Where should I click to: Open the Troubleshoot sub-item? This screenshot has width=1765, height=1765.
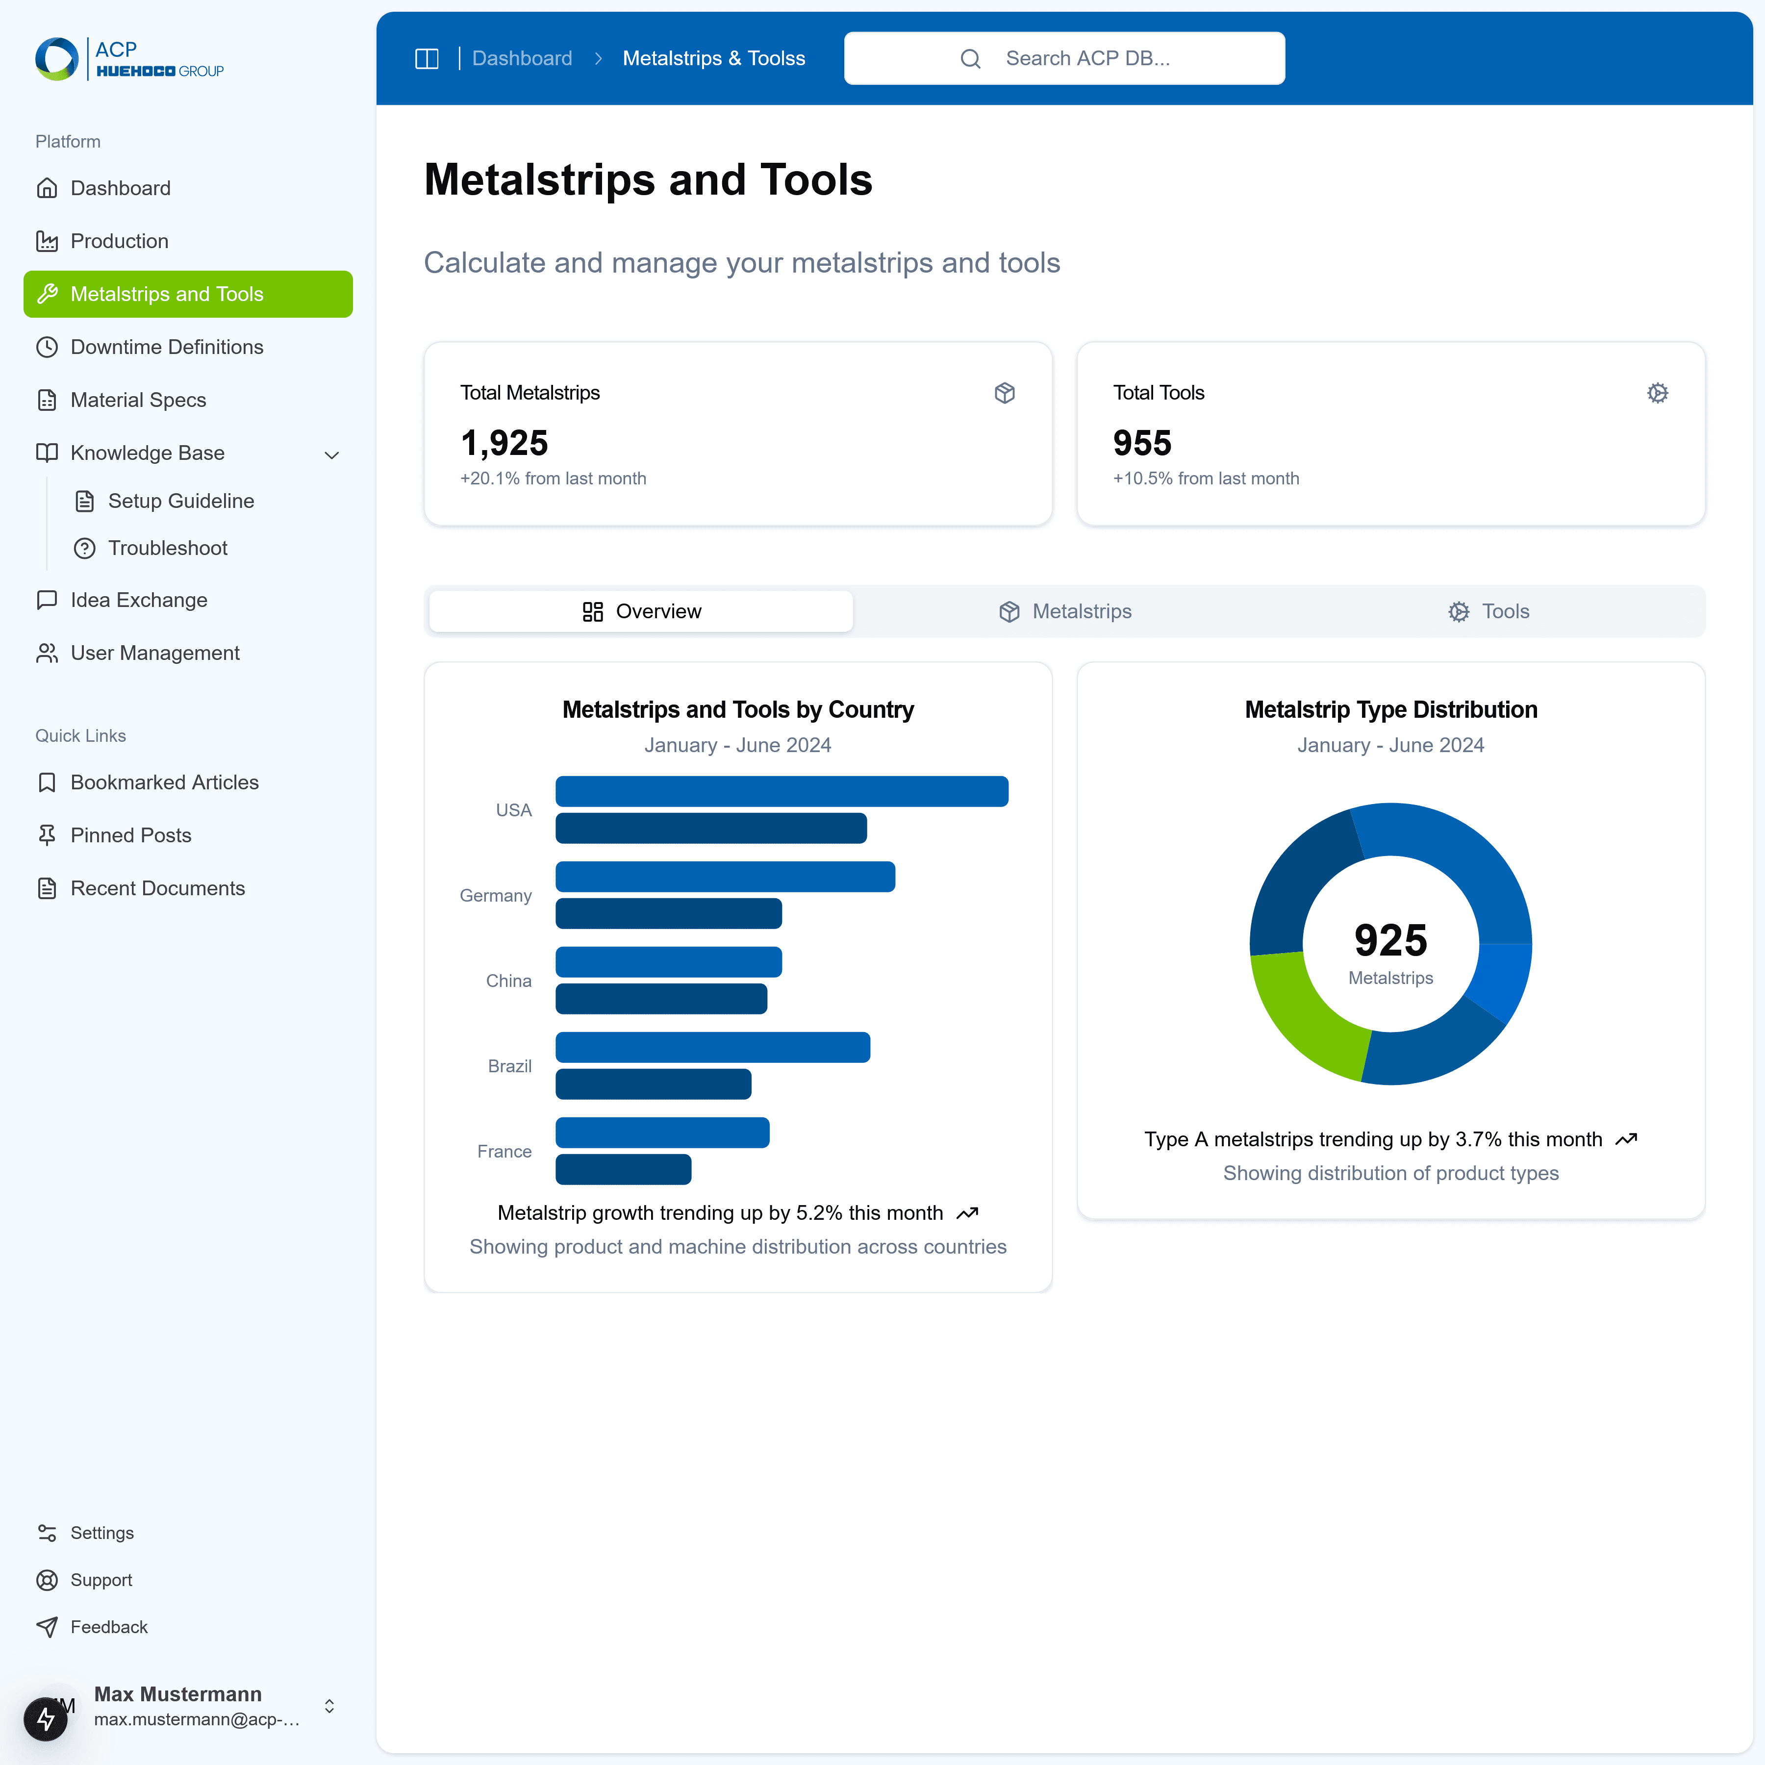(x=167, y=548)
